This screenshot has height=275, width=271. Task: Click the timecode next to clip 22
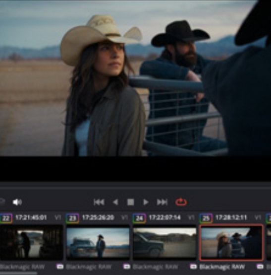click(31, 217)
